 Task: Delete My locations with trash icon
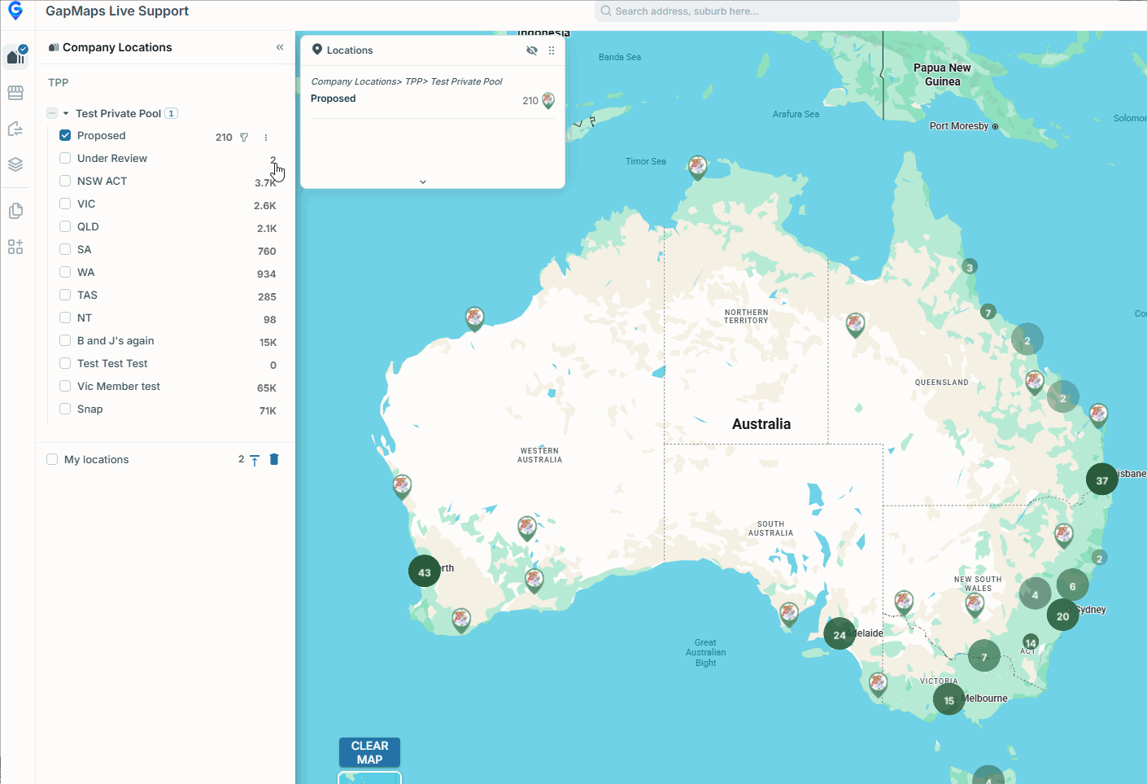click(x=274, y=459)
